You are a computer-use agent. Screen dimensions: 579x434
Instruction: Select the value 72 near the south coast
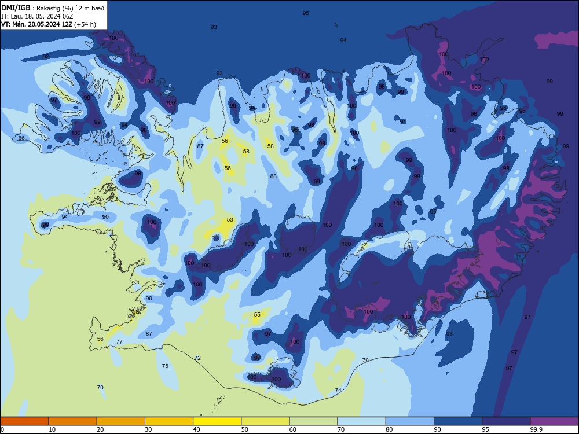pyautogui.click(x=197, y=358)
